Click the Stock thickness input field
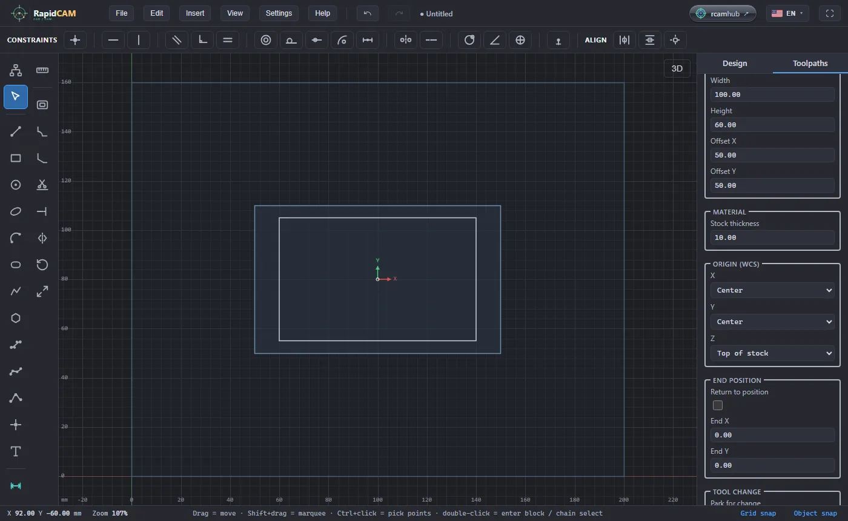The image size is (848, 521). [772, 237]
